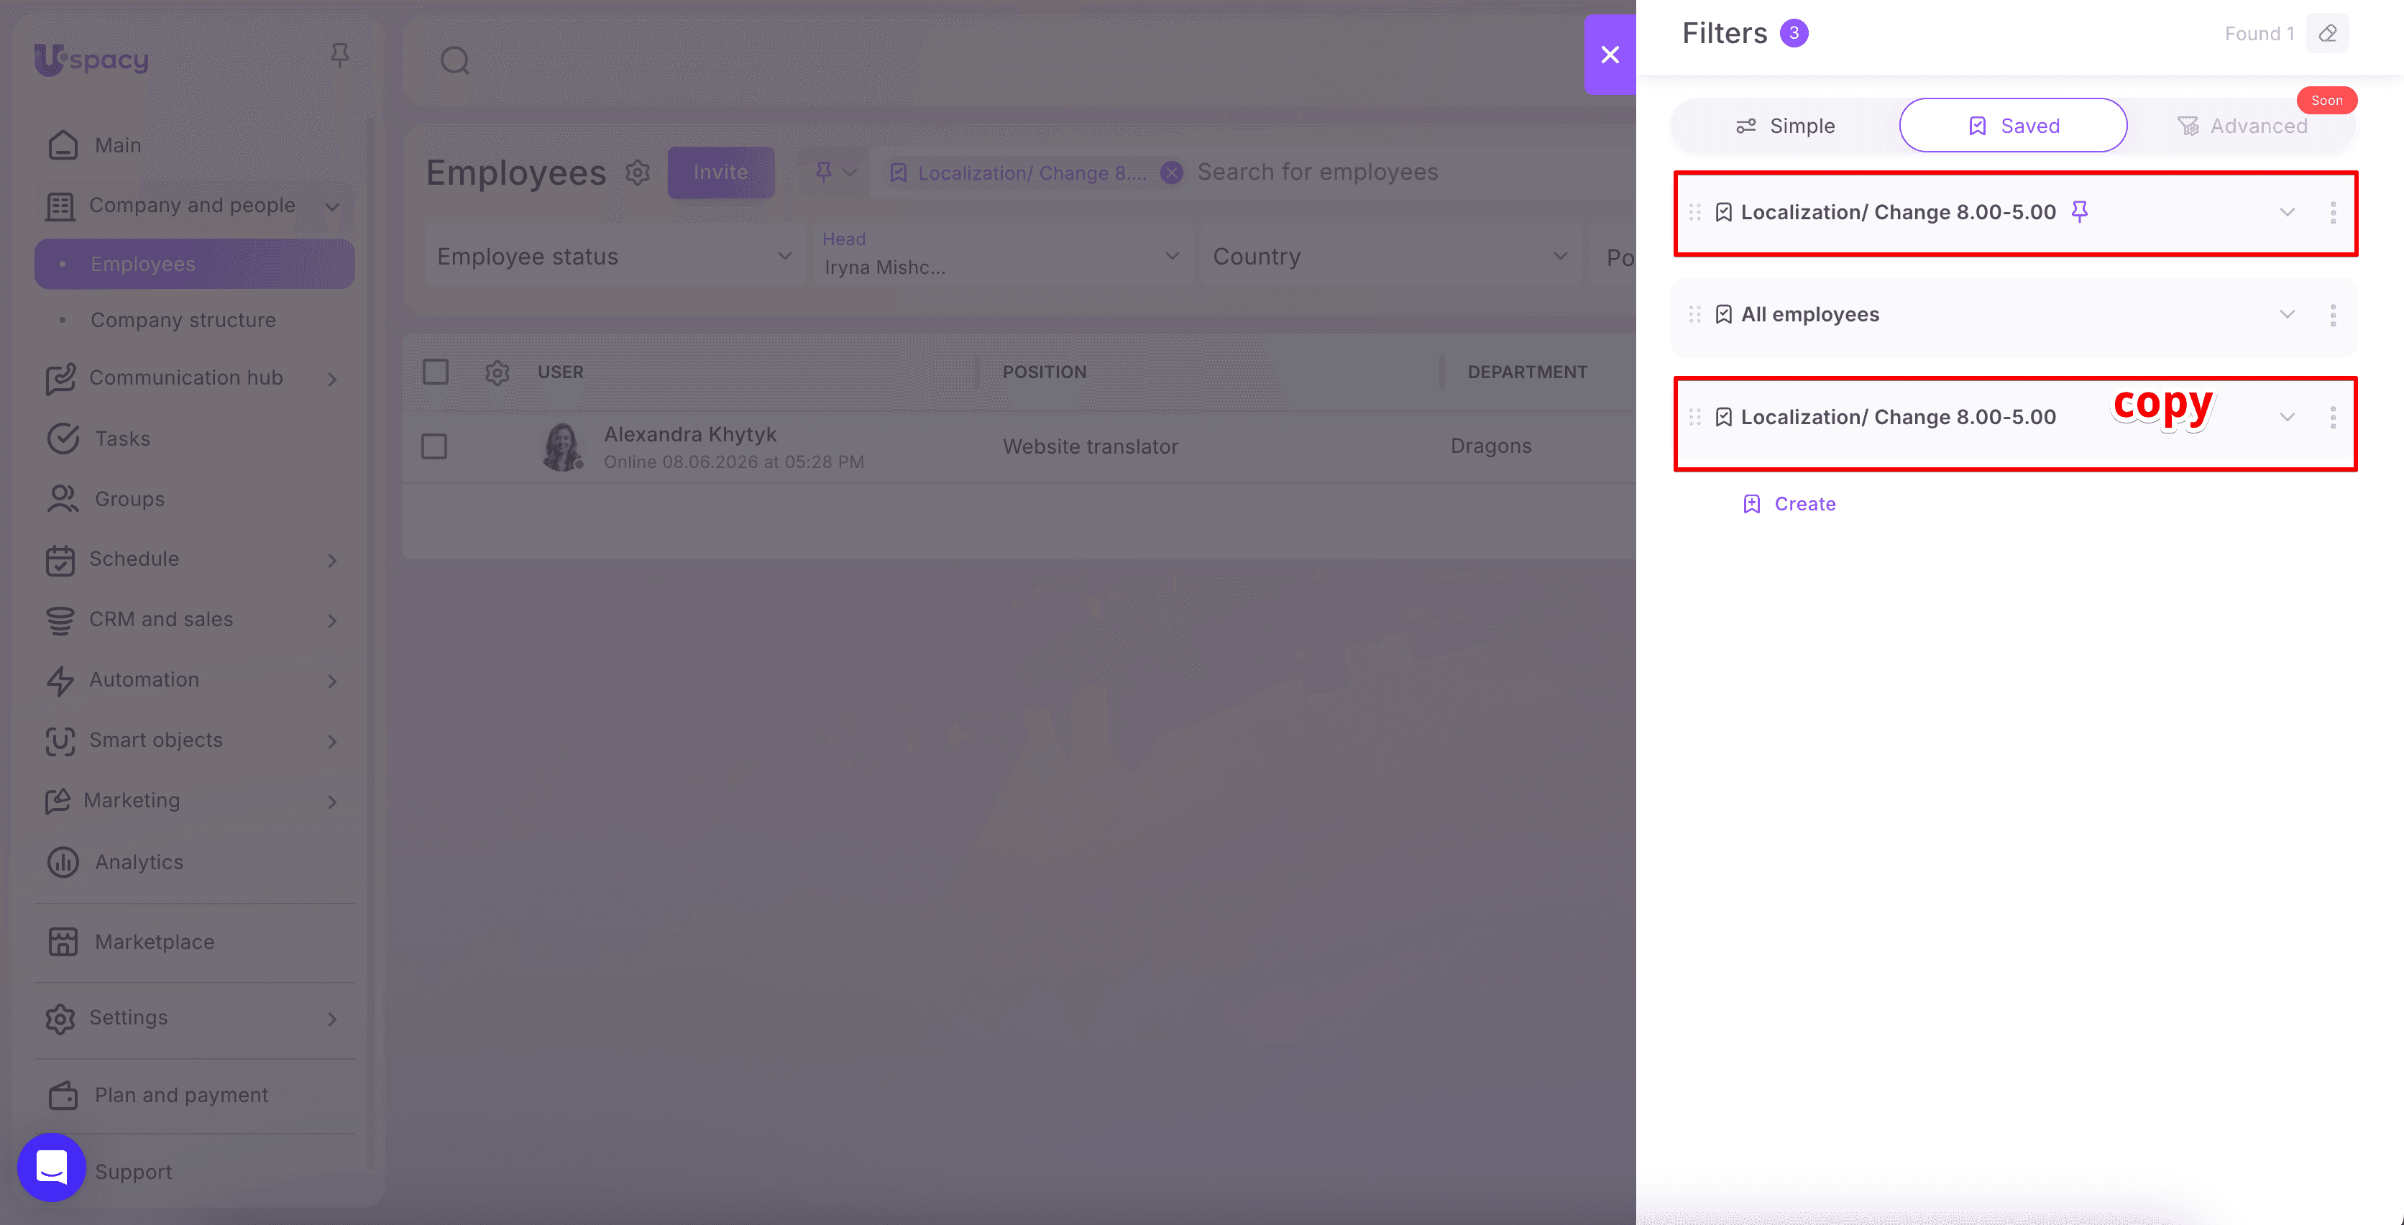This screenshot has width=2404, height=1225.
Task: Open Alexandra Khytyk's profile name
Action: pos(689,433)
